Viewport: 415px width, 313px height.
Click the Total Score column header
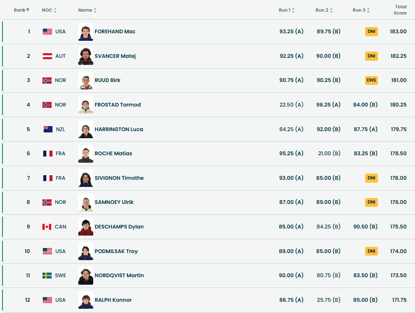coord(400,10)
